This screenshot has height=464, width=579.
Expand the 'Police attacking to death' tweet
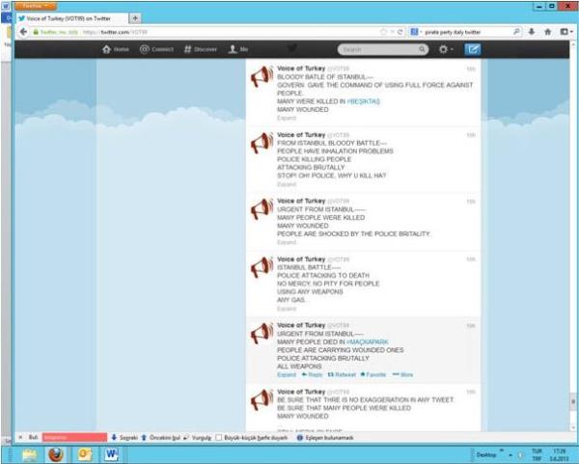pos(287,309)
